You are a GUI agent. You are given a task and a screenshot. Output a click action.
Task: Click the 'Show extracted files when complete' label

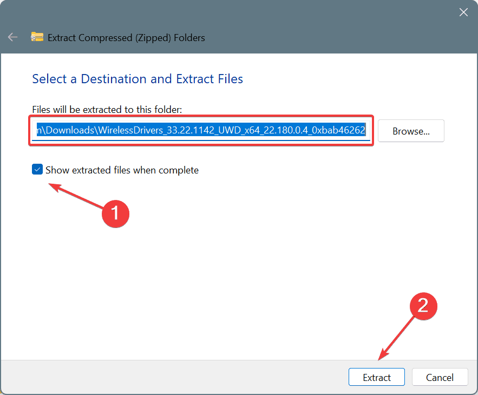point(122,170)
